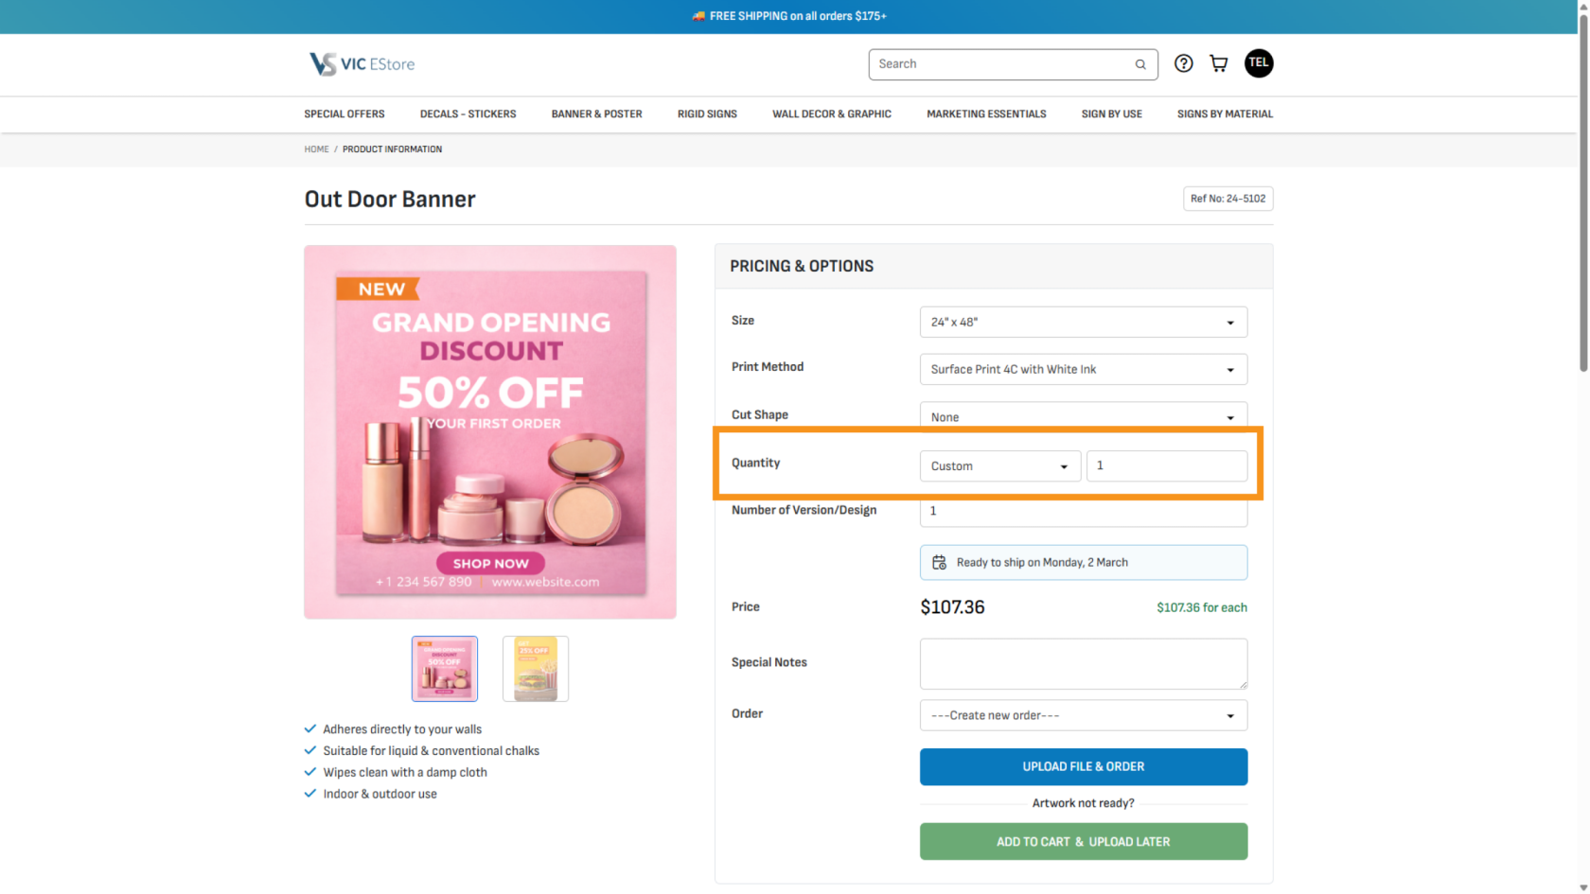The height and width of the screenshot is (894, 1590).
Task: Open the TEL user account avatar
Action: 1258,63
